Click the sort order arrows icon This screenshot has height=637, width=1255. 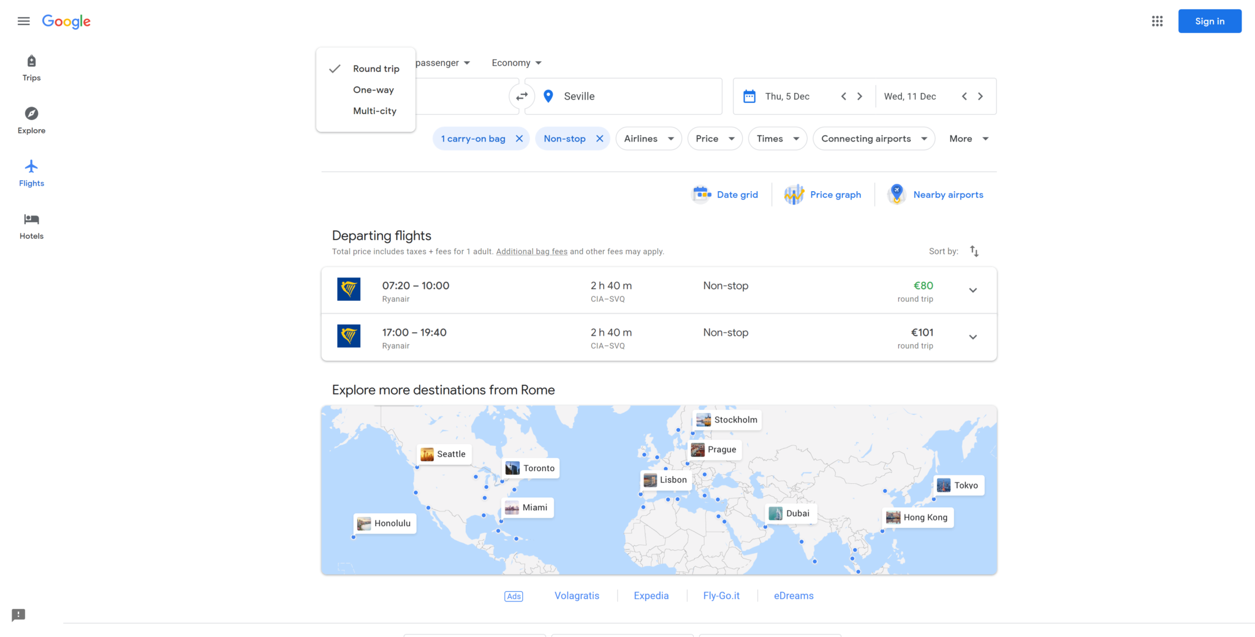974,251
